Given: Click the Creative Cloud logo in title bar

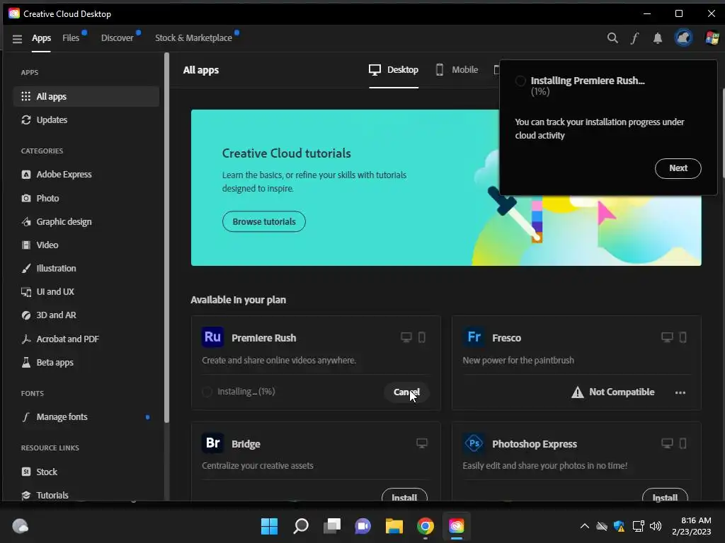Looking at the screenshot, I should (x=14, y=13).
